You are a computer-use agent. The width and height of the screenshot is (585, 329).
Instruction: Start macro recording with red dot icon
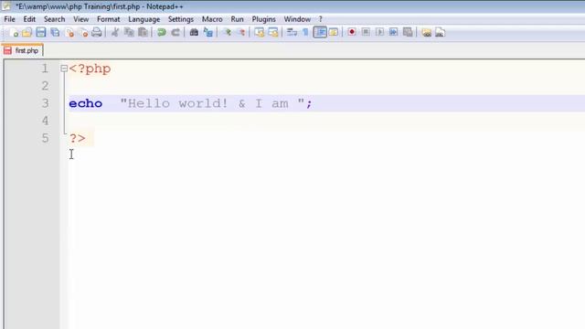351,33
